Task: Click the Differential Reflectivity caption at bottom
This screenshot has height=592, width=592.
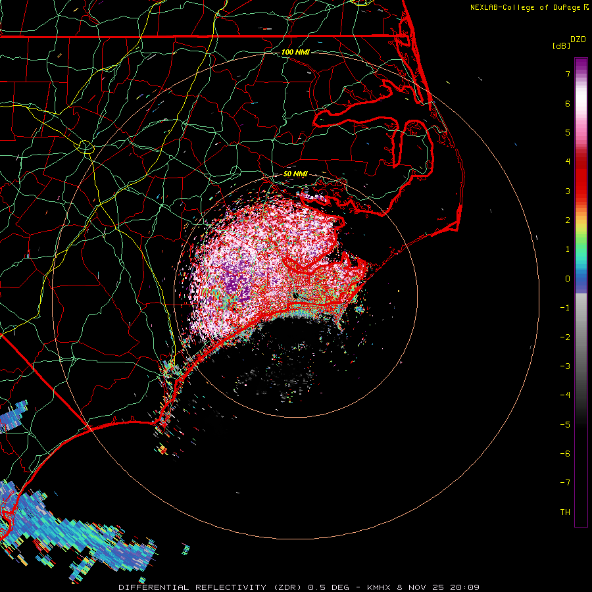Action: 299,587
